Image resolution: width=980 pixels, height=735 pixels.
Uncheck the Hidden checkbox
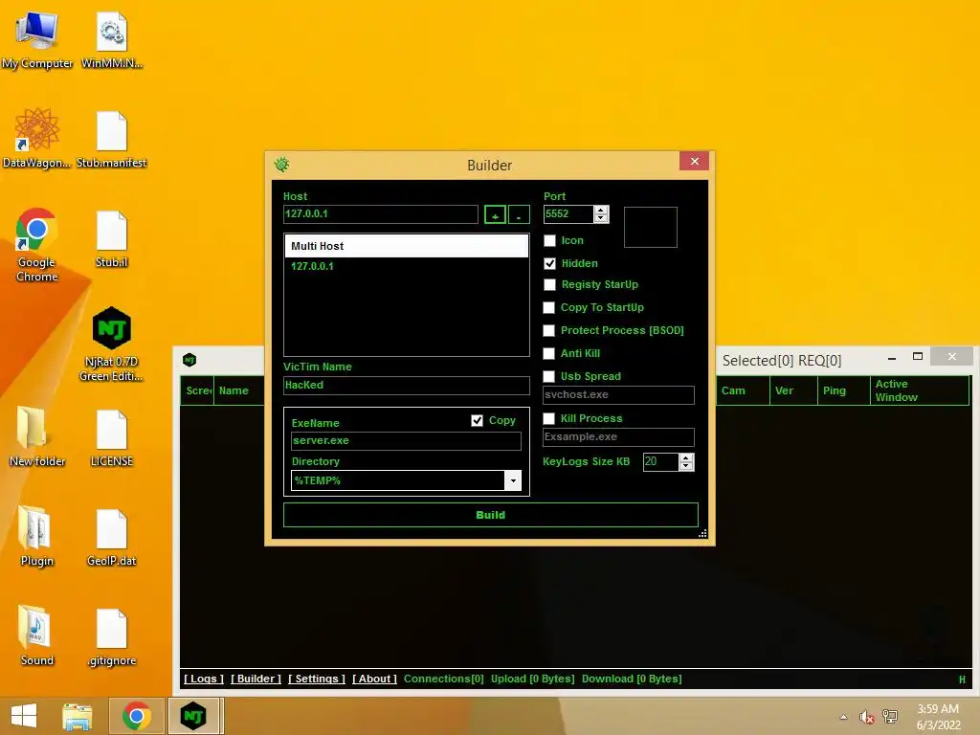(x=550, y=264)
